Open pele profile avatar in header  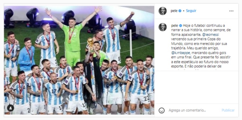coord(163,11)
